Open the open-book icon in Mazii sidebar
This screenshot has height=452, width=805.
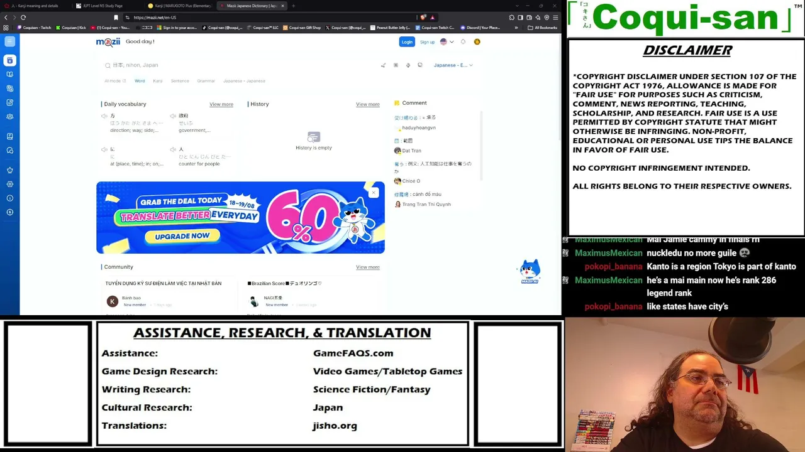[x=9, y=74]
